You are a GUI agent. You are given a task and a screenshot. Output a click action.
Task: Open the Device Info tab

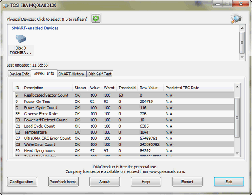coord(19,74)
